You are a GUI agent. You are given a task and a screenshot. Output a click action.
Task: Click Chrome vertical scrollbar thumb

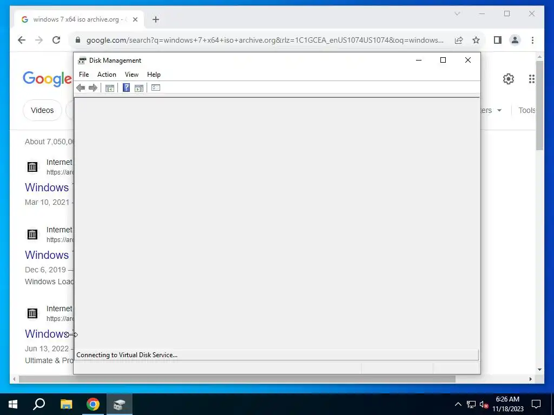(539, 105)
